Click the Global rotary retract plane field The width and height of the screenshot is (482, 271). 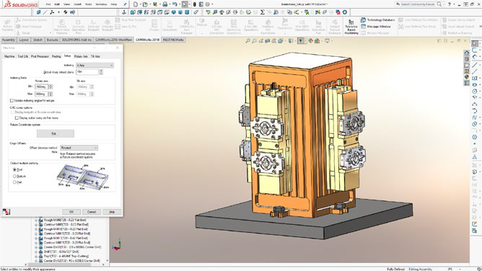tap(87, 72)
